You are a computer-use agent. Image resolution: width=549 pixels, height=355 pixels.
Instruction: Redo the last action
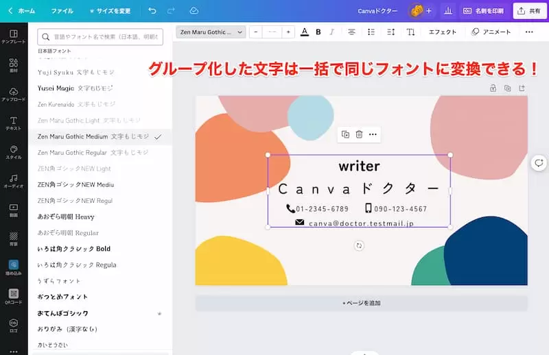pyautogui.click(x=171, y=11)
